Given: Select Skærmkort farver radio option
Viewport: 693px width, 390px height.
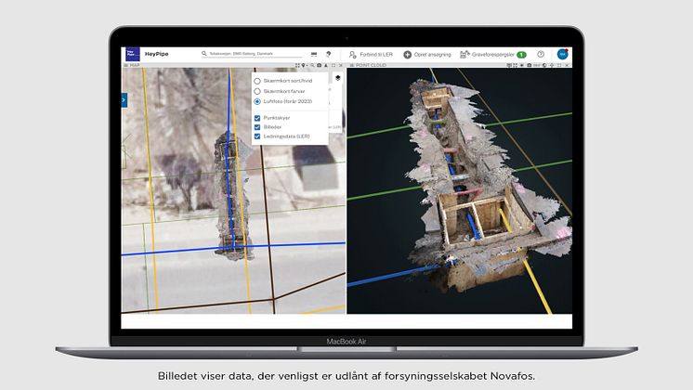Looking at the screenshot, I should [257, 91].
